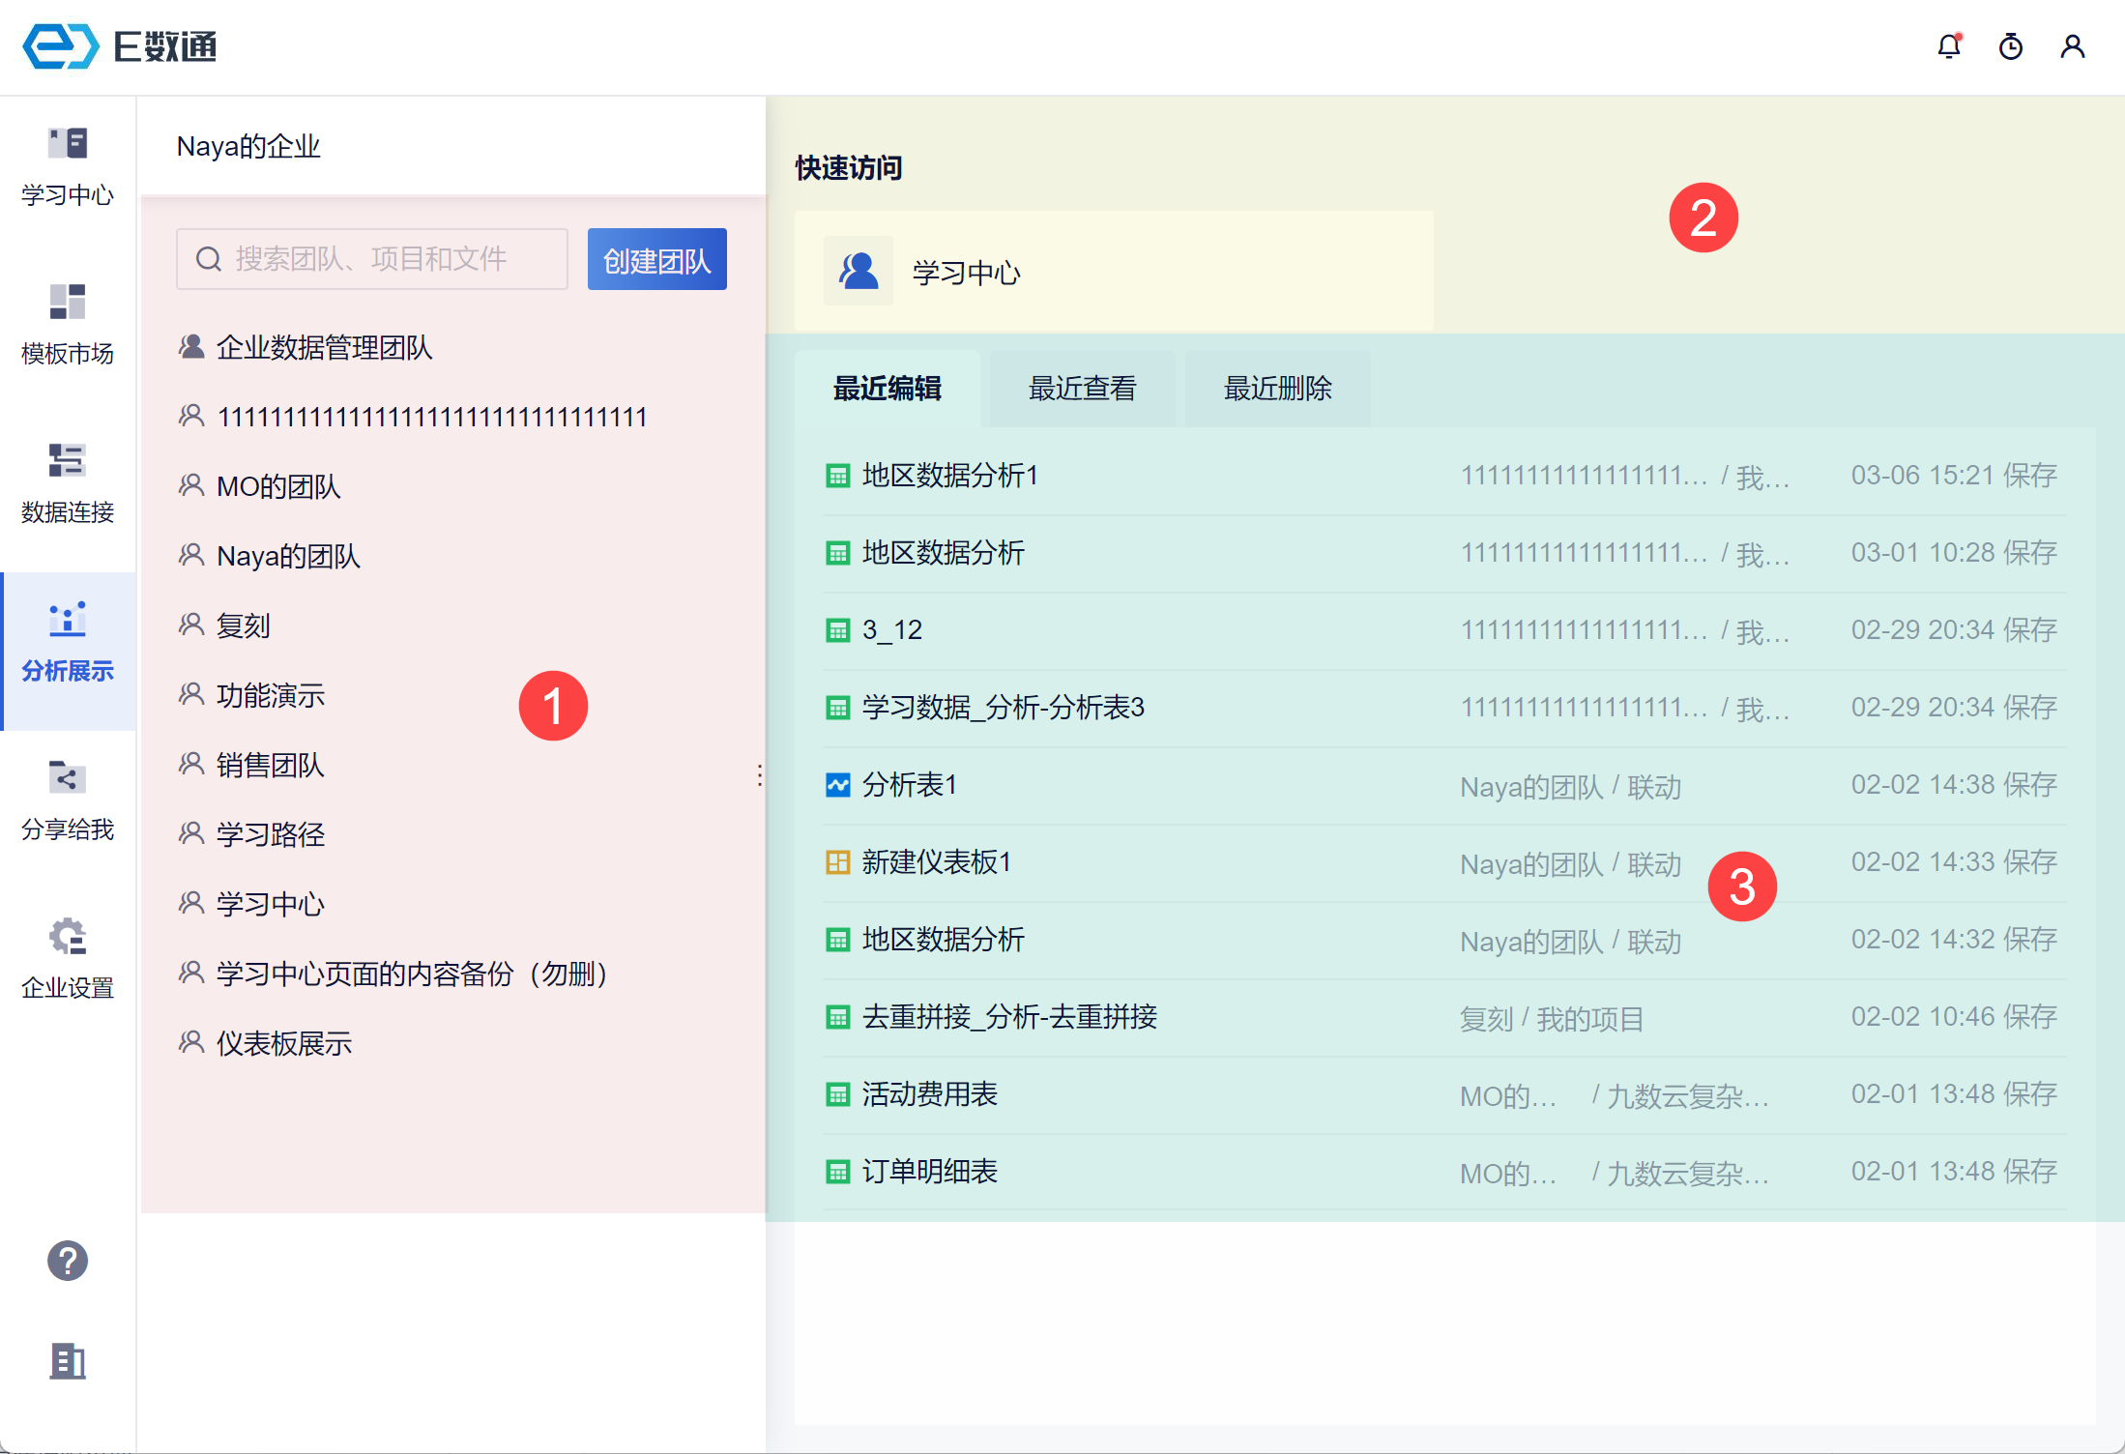This screenshot has height=1454, width=2125.
Task: Open 新建仪表板1 dashboard file
Action: pos(936,862)
